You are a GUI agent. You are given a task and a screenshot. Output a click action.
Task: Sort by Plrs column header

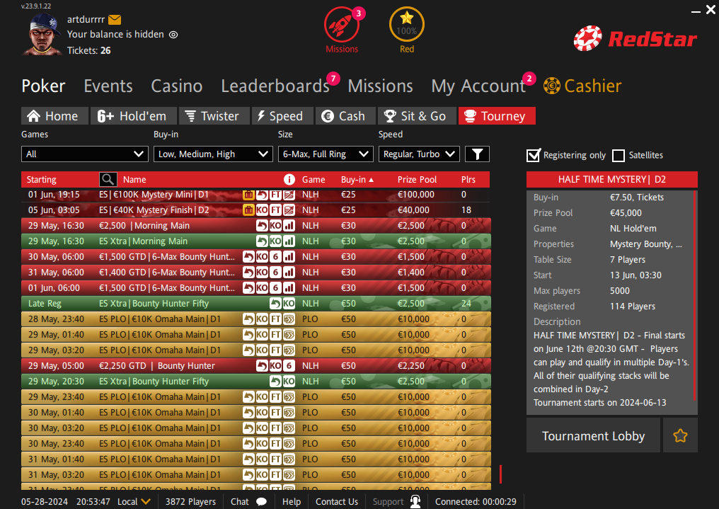pos(468,180)
